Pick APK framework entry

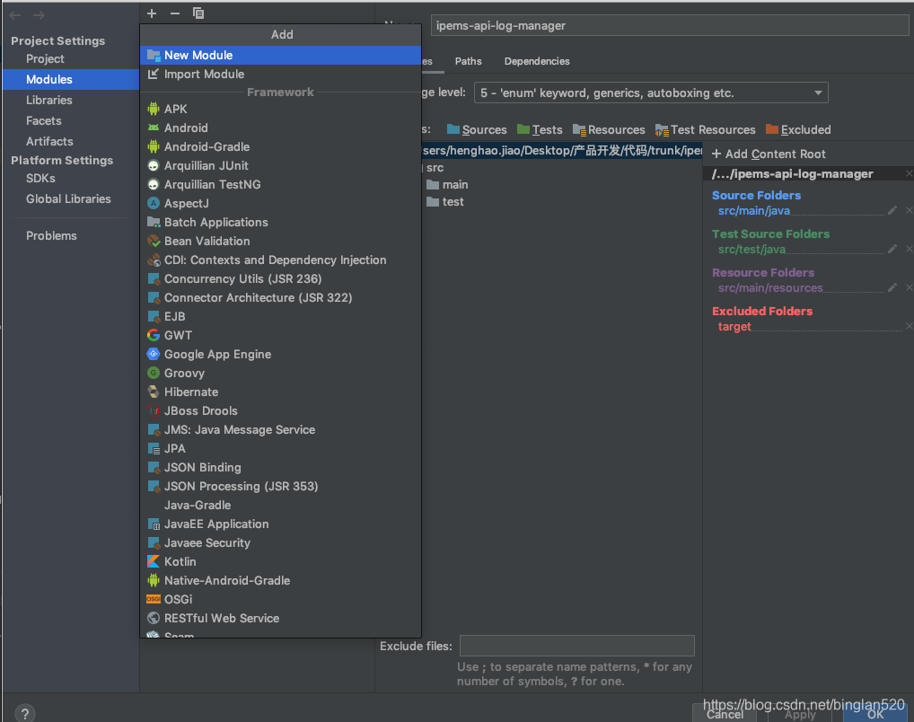pyautogui.click(x=280, y=109)
